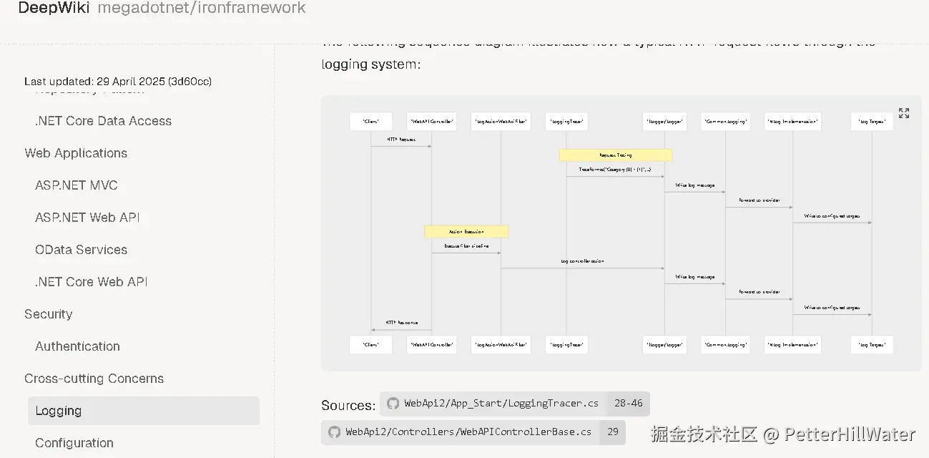Screen dimensions: 929x458
Task: Select the highlighted Logging page
Action: pos(143,411)
